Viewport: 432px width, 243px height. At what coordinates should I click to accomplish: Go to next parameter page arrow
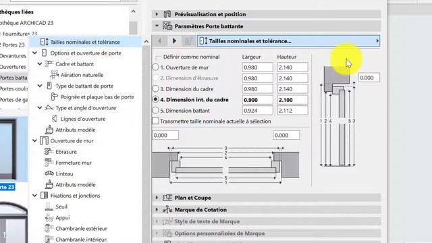click(174, 40)
